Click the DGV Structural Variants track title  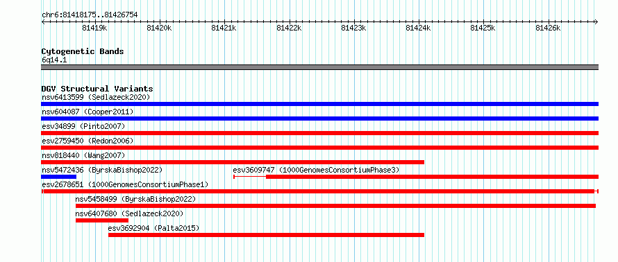(x=97, y=89)
